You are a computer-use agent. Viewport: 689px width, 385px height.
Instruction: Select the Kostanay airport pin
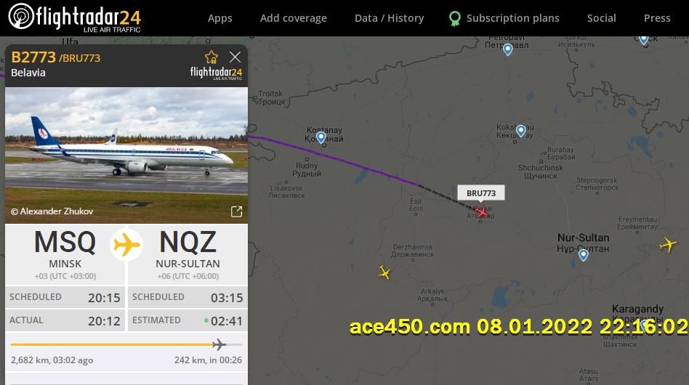coord(321,138)
